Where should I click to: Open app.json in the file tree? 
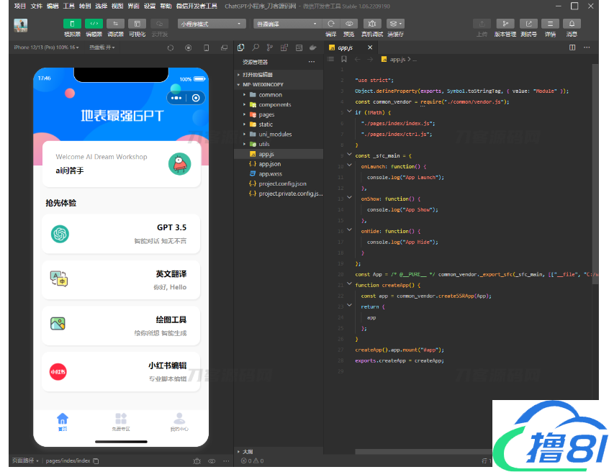point(279,164)
